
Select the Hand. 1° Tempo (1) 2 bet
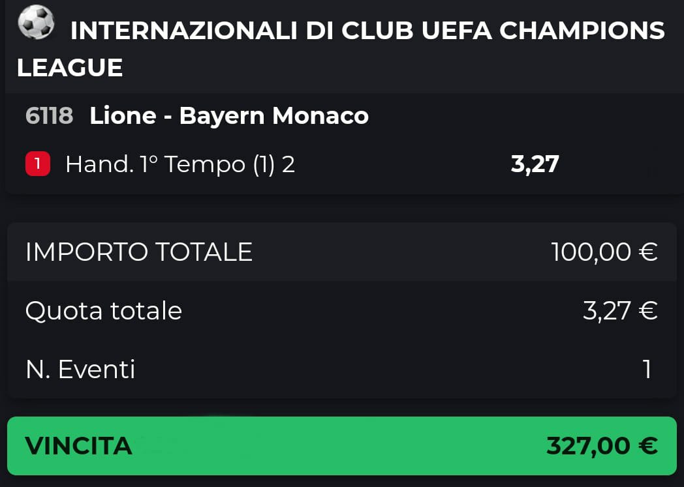click(x=180, y=164)
